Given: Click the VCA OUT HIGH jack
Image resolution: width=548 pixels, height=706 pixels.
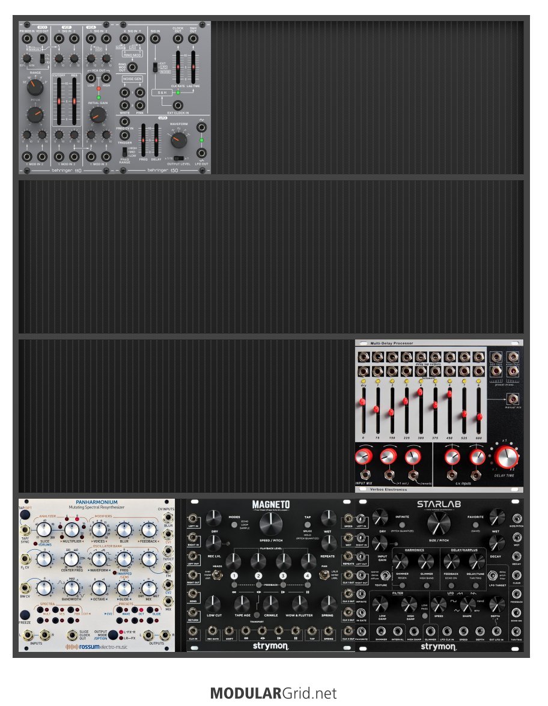Looking at the screenshot, I should [x=106, y=78].
